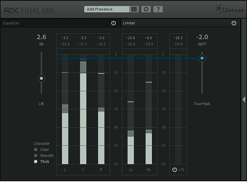Select the Smooth character option

pyautogui.click(x=43, y=156)
